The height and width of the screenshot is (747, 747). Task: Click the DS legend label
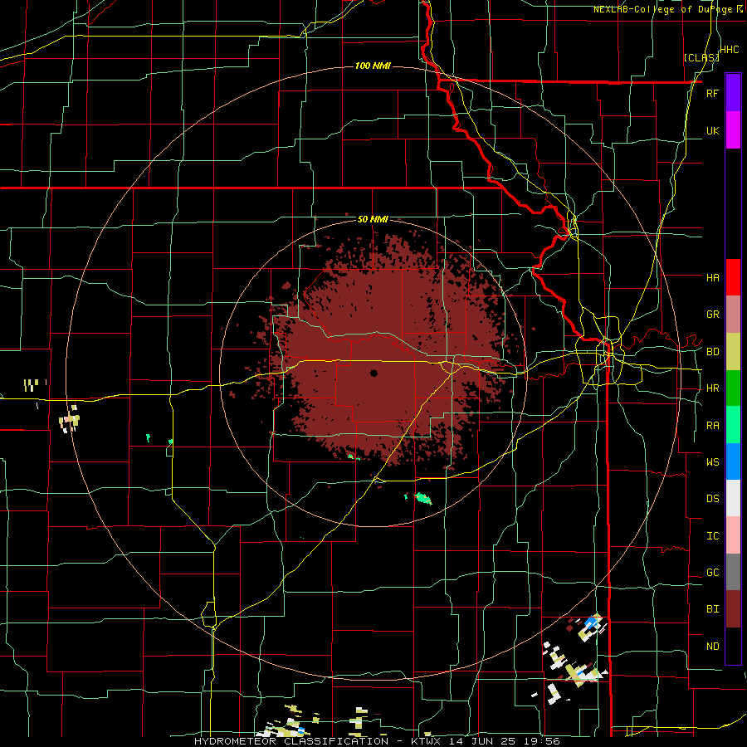(x=712, y=499)
